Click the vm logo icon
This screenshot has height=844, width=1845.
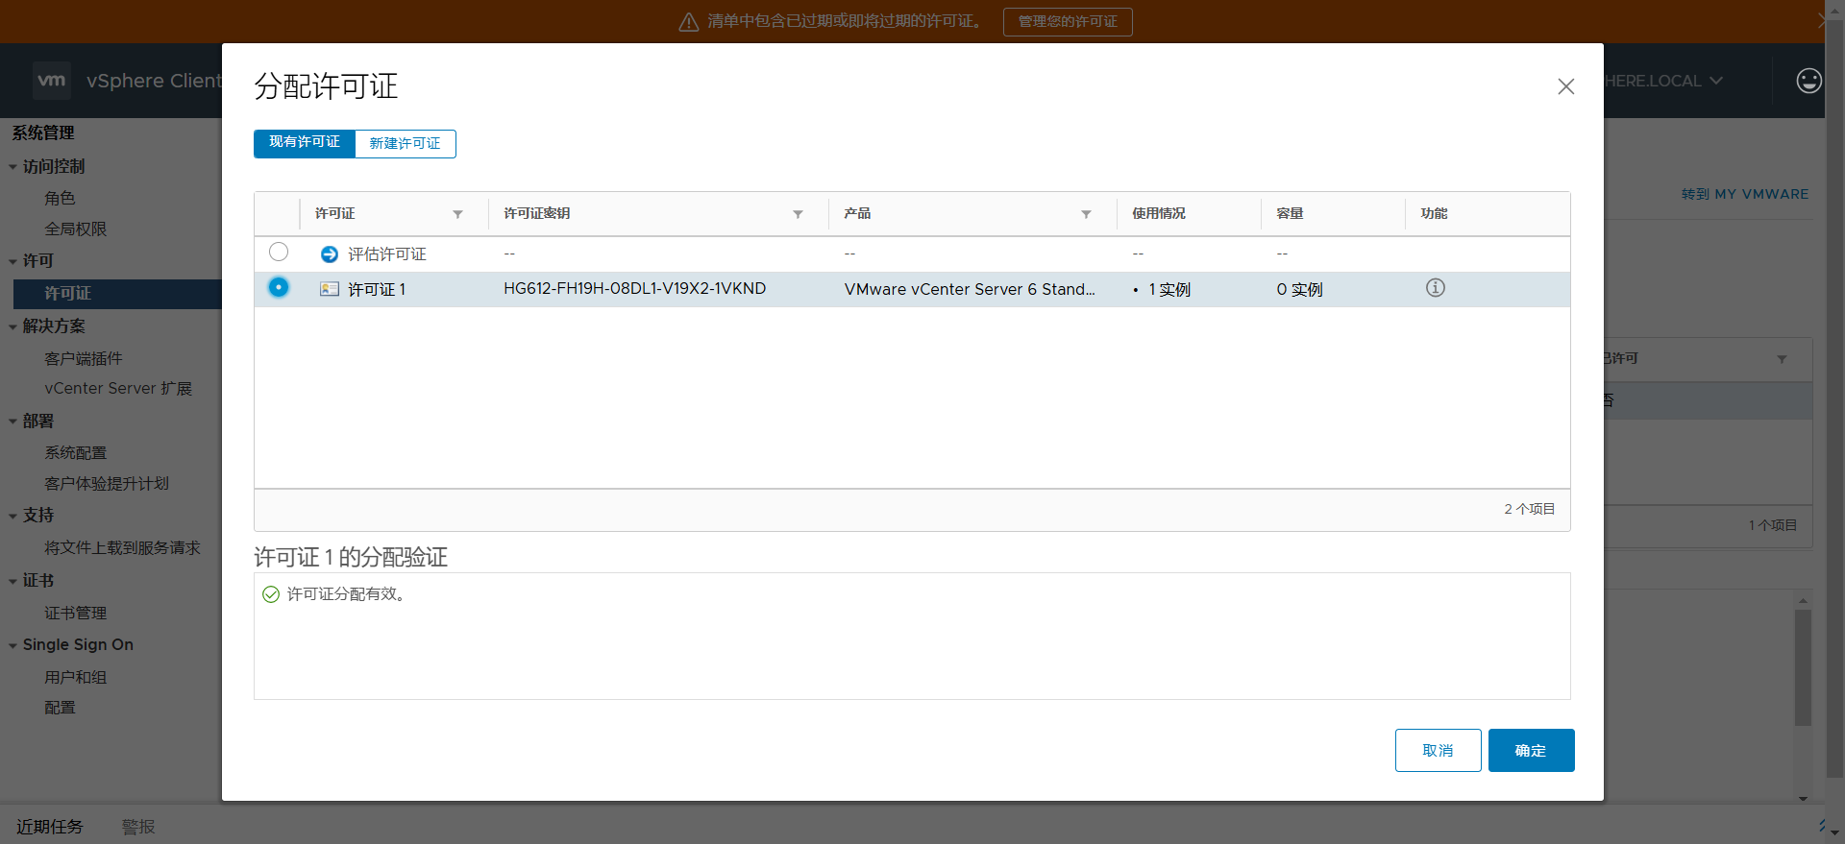pos(52,81)
